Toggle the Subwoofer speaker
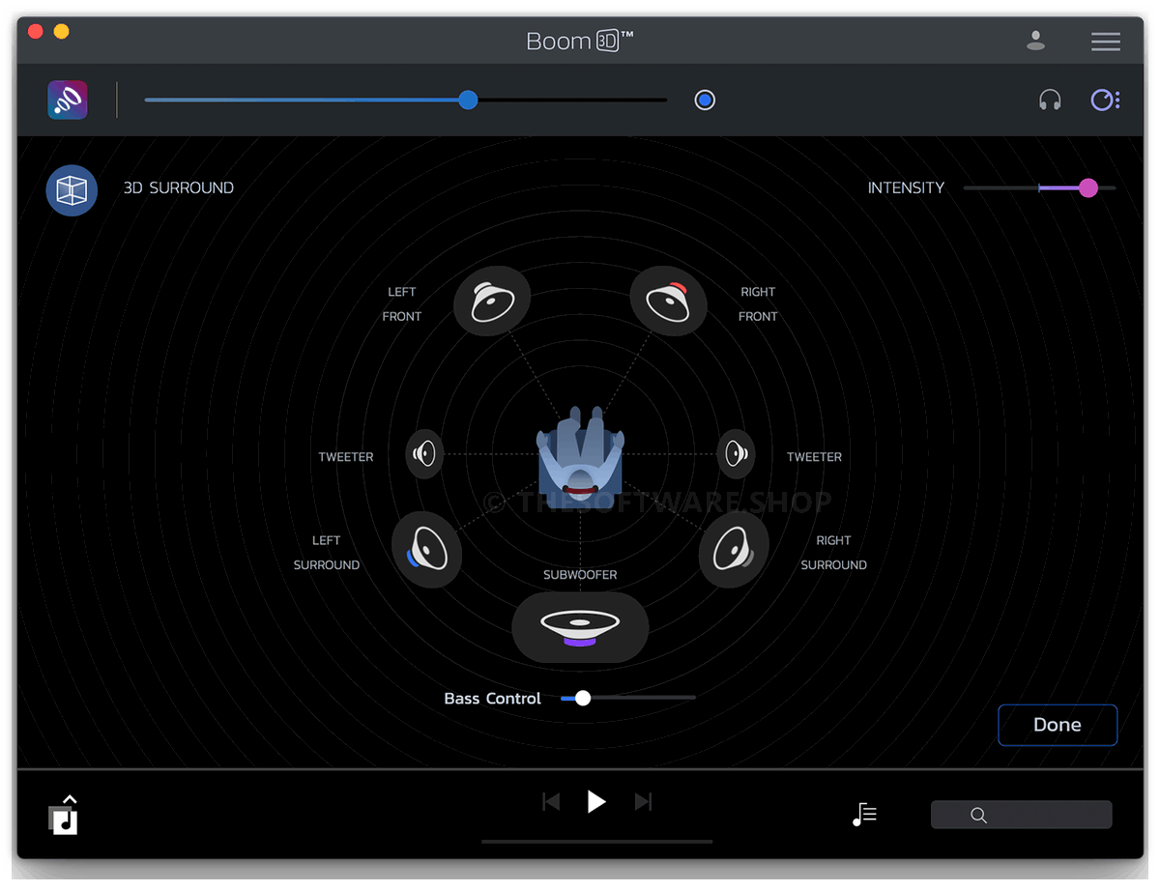The width and height of the screenshot is (1160, 891). click(x=580, y=626)
